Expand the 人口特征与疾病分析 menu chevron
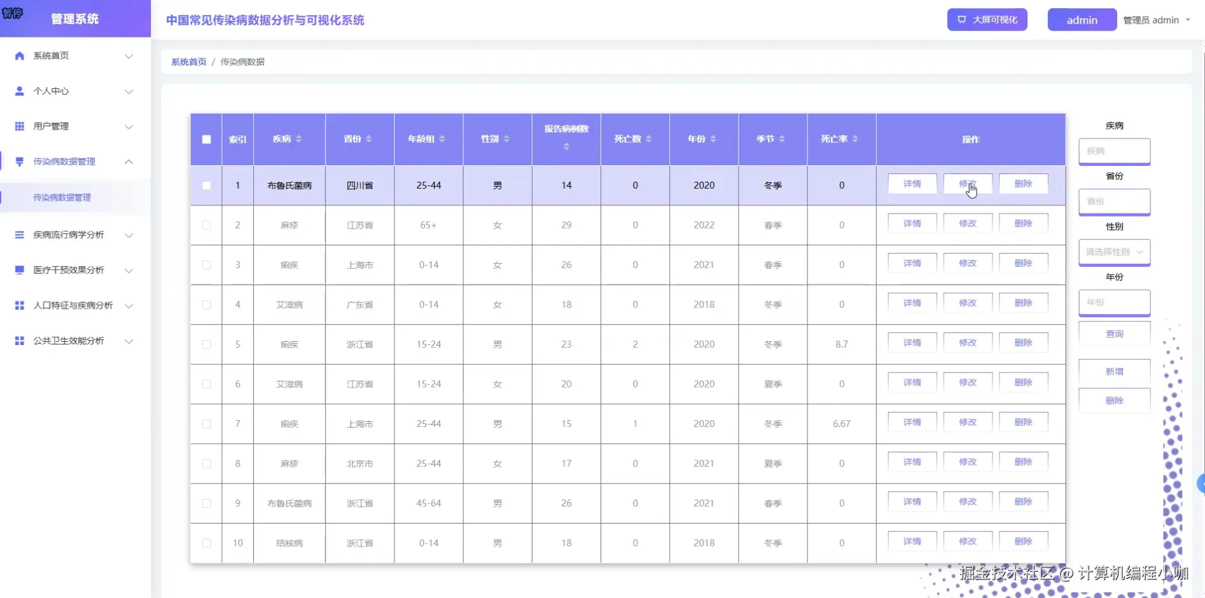 tap(129, 306)
